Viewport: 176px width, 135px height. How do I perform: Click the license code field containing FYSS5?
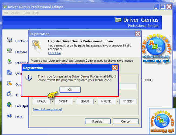pos(128,102)
